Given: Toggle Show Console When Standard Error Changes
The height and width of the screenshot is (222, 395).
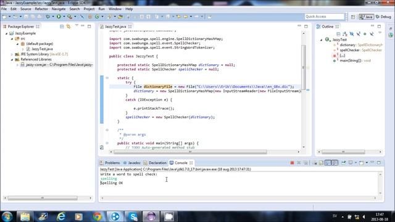Looking at the screenshot, I should point(335,163).
